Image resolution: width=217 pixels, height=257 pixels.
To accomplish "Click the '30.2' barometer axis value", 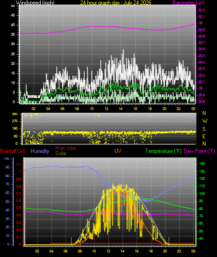I will (201, 10).
